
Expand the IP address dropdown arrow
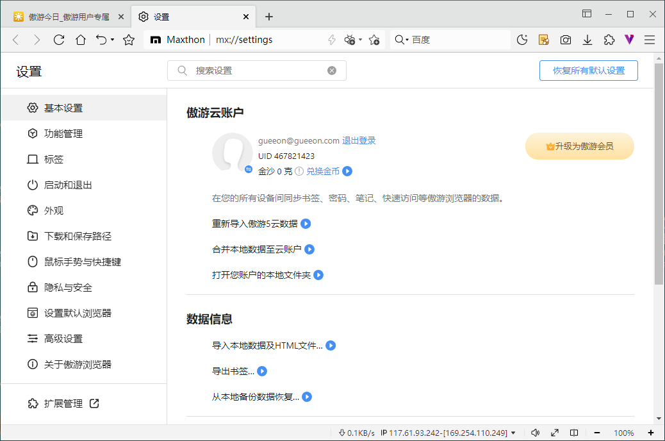(513, 433)
